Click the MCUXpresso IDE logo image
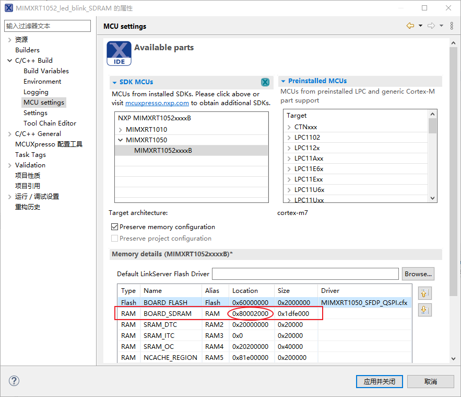The image size is (461, 397). click(119, 53)
